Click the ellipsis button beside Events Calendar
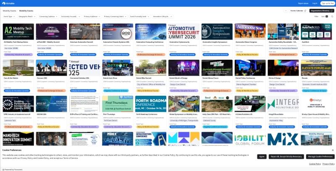The height and width of the screenshot is (171, 336). coord(286,10)
